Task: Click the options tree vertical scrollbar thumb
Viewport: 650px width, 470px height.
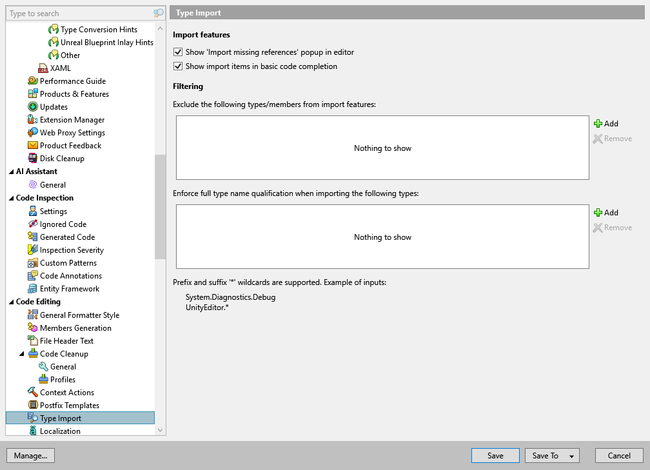Action: [x=160, y=207]
